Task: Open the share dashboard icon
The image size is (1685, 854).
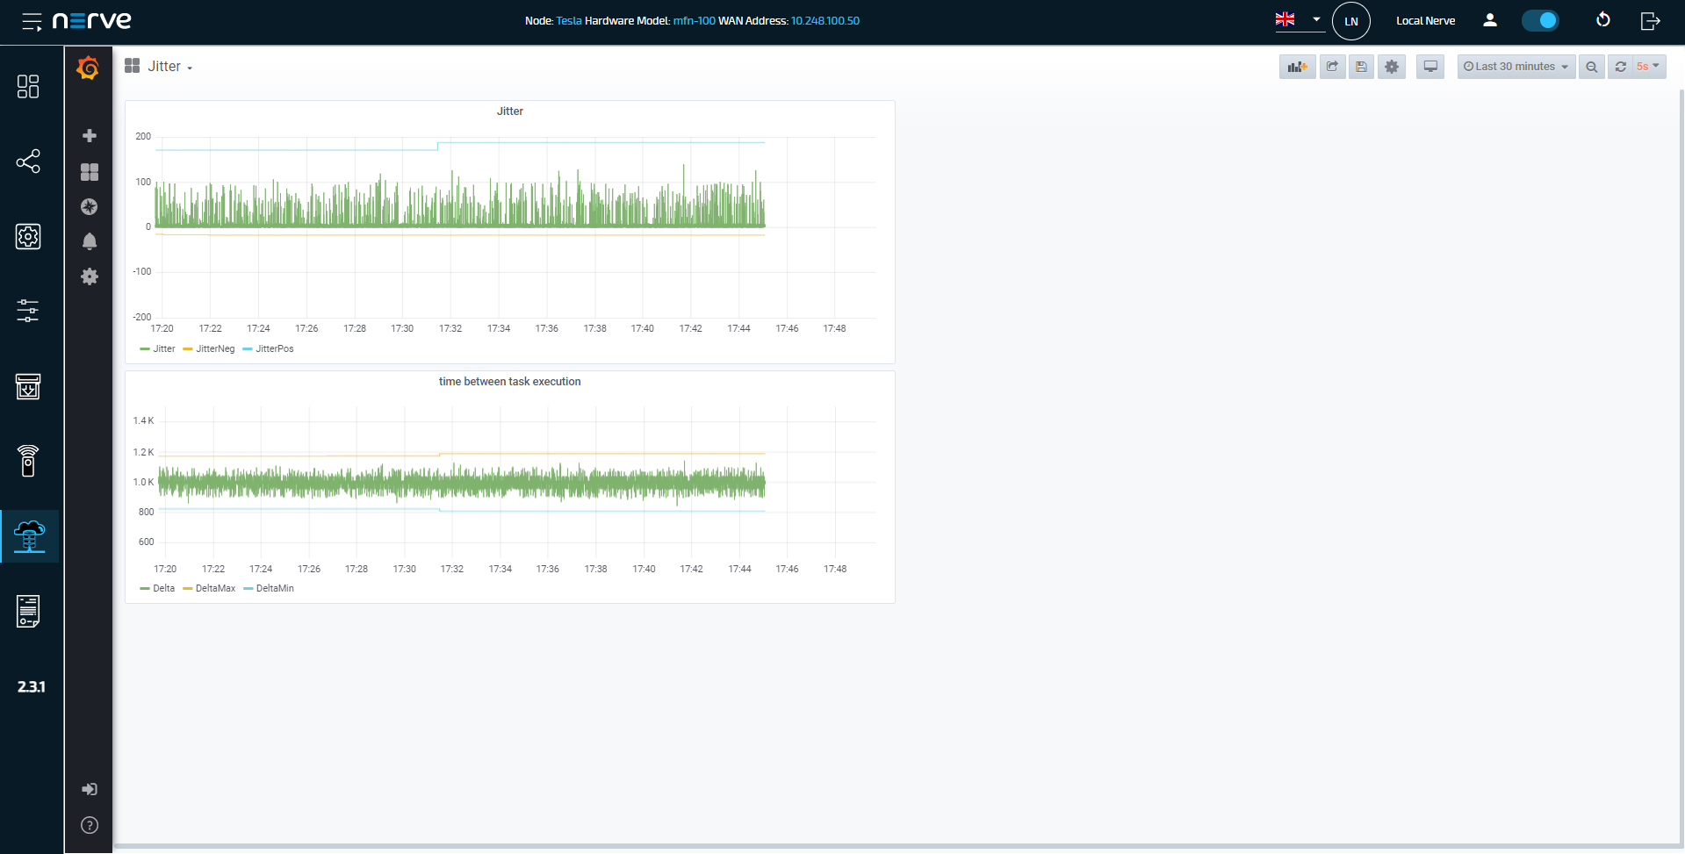Action: coord(1331,66)
